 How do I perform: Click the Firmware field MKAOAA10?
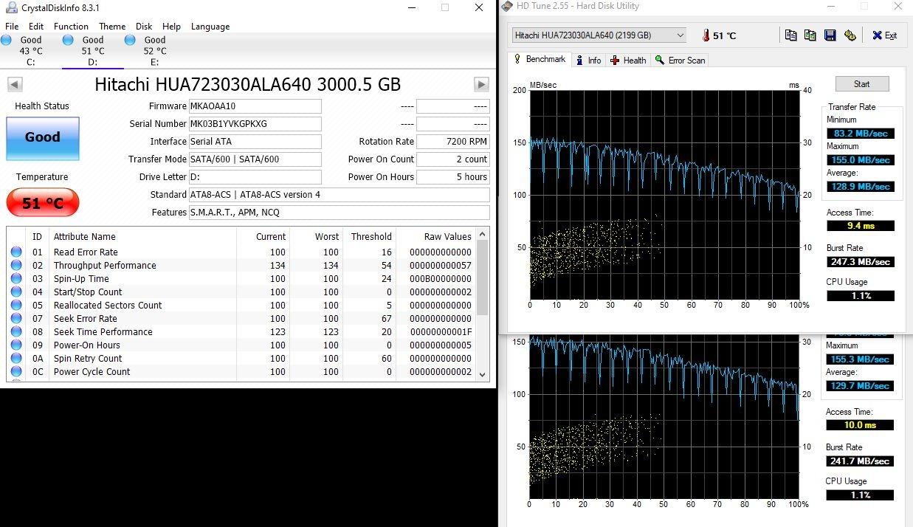pyautogui.click(x=255, y=106)
